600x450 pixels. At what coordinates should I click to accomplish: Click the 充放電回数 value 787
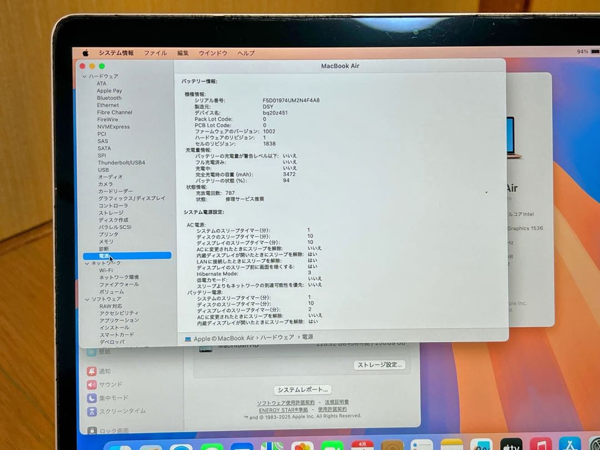pyautogui.click(x=230, y=193)
